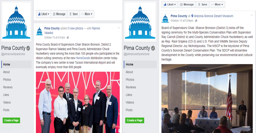The width and height of the screenshot is (256, 133).
Task: Click location pin before Arizona-Sonora Desert Museum
Action: 192,16
